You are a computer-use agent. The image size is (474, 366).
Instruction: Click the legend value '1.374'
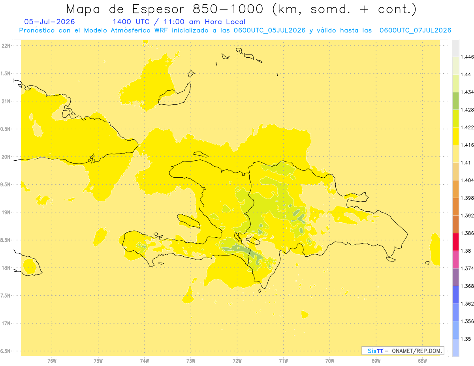coord(467,268)
